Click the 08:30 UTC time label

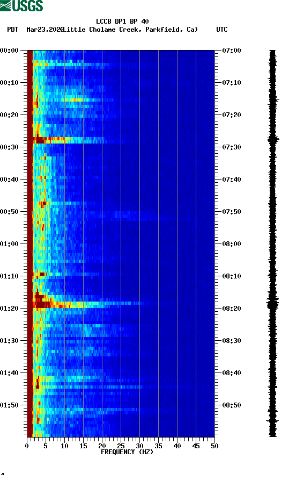click(232, 341)
